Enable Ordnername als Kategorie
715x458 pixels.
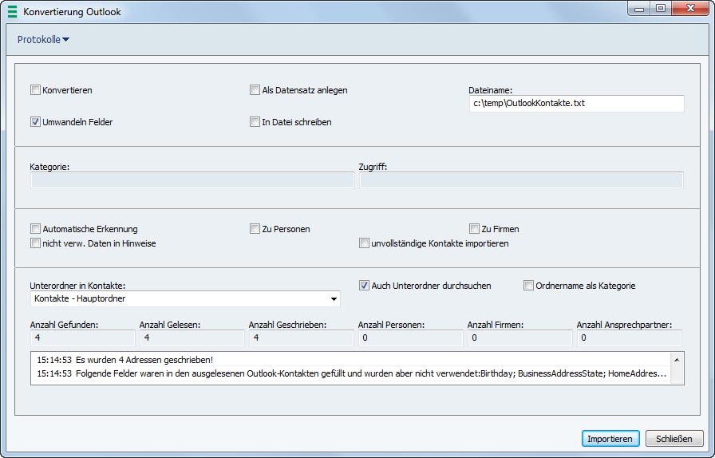pyautogui.click(x=529, y=285)
